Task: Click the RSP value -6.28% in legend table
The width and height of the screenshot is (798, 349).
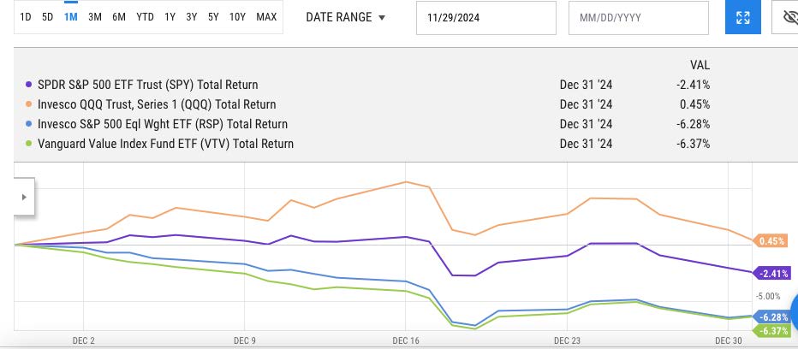Action: click(x=694, y=124)
